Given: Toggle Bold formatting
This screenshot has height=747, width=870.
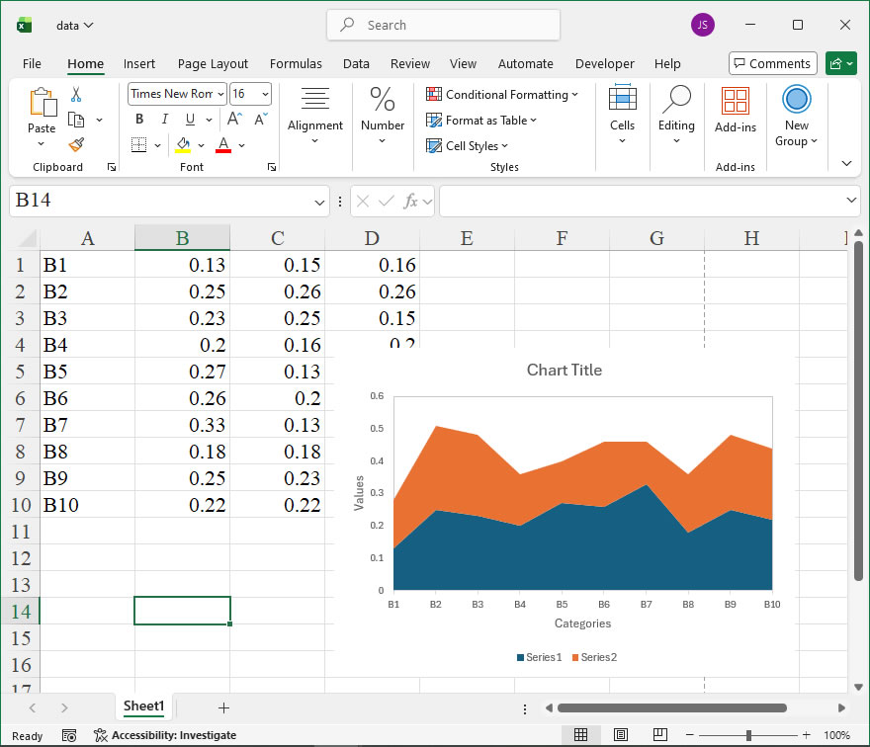Looking at the screenshot, I should coord(139,120).
